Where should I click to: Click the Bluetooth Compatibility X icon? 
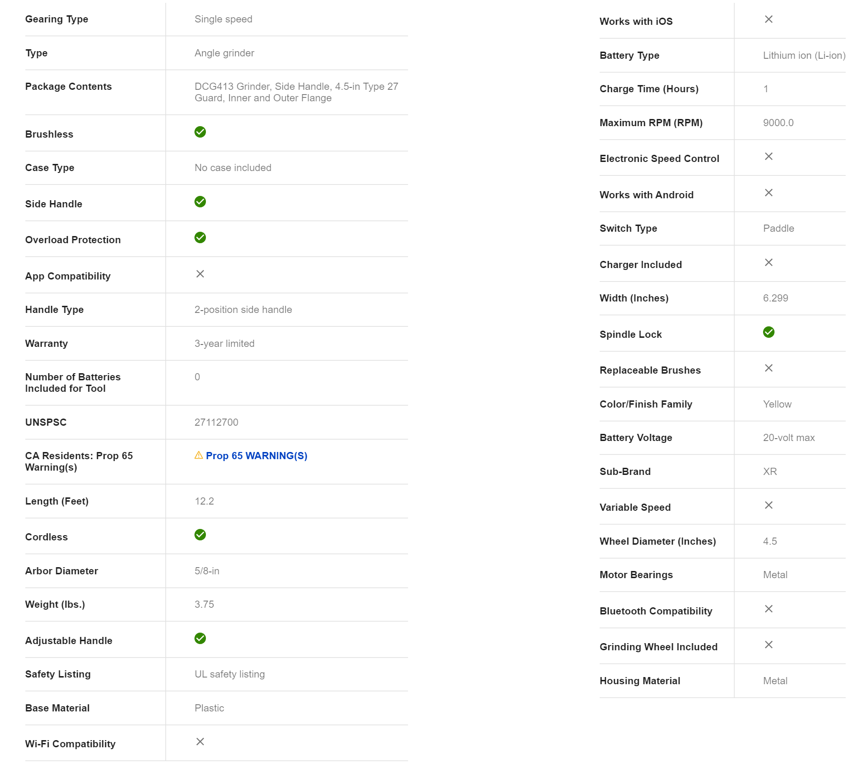tap(769, 609)
